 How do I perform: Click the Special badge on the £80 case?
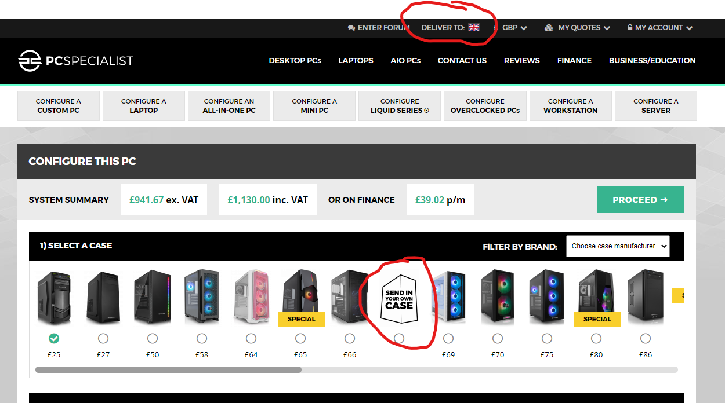tap(597, 319)
